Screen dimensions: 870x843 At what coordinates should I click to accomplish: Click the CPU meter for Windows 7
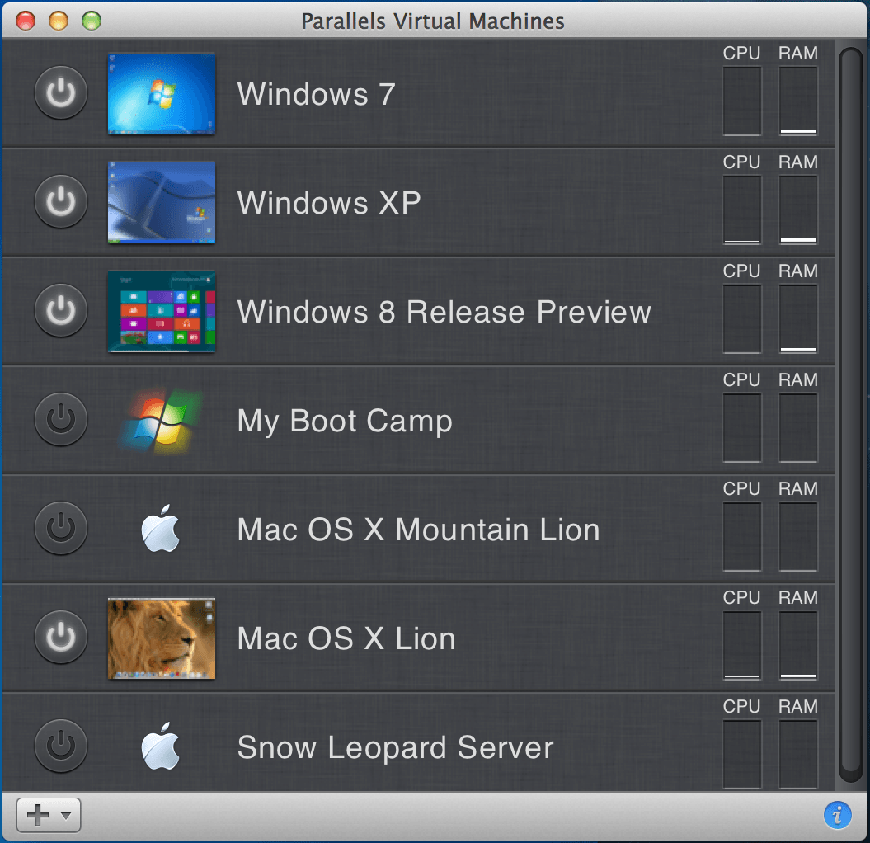[x=742, y=101]
